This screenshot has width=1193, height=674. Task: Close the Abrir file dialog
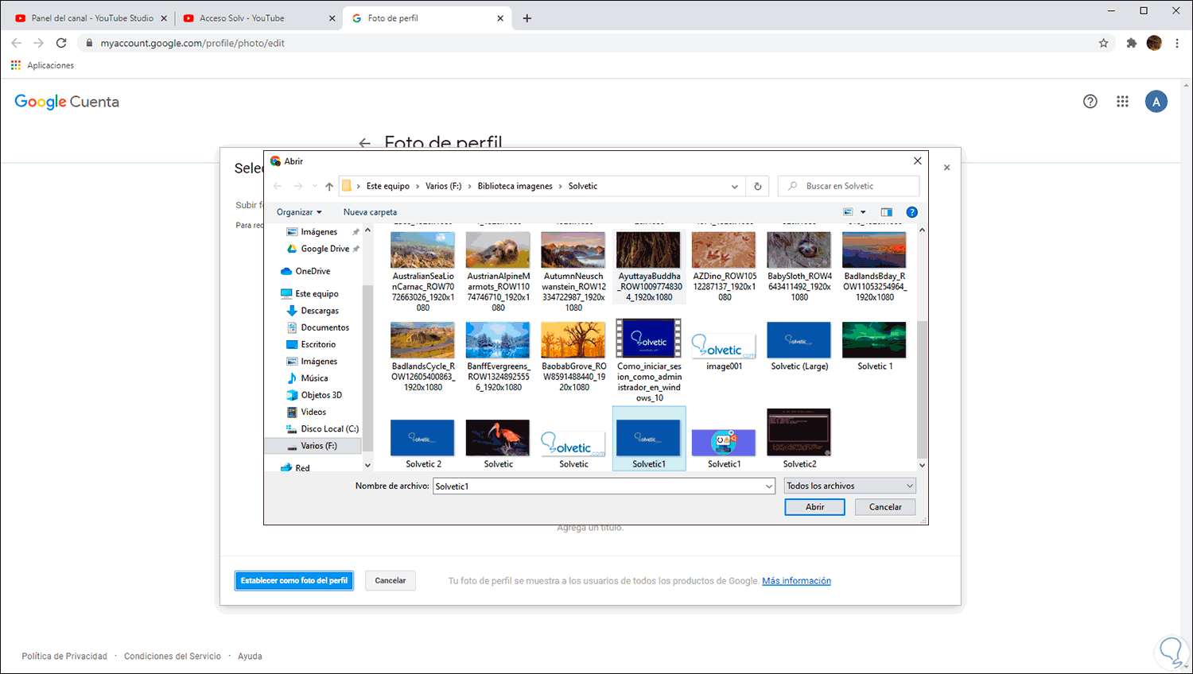[917, 161]
